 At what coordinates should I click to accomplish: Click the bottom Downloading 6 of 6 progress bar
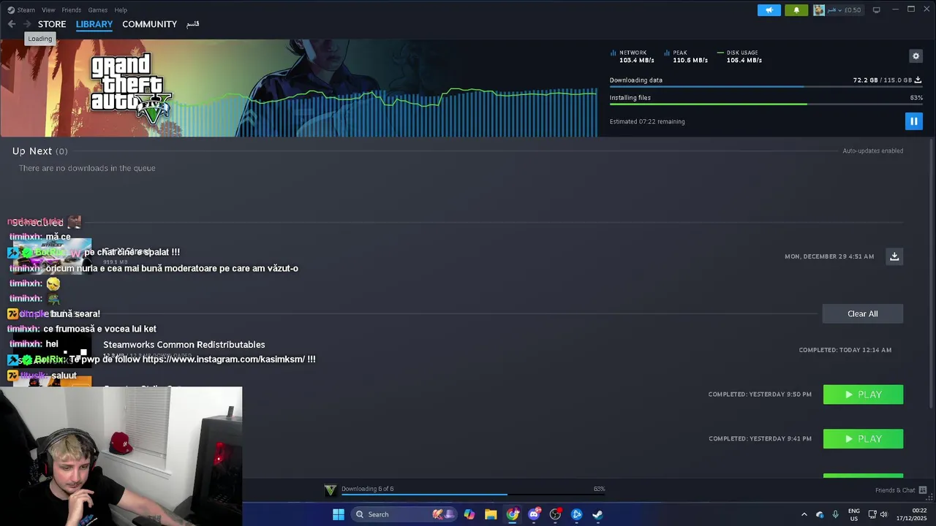[x=473, y=495]
